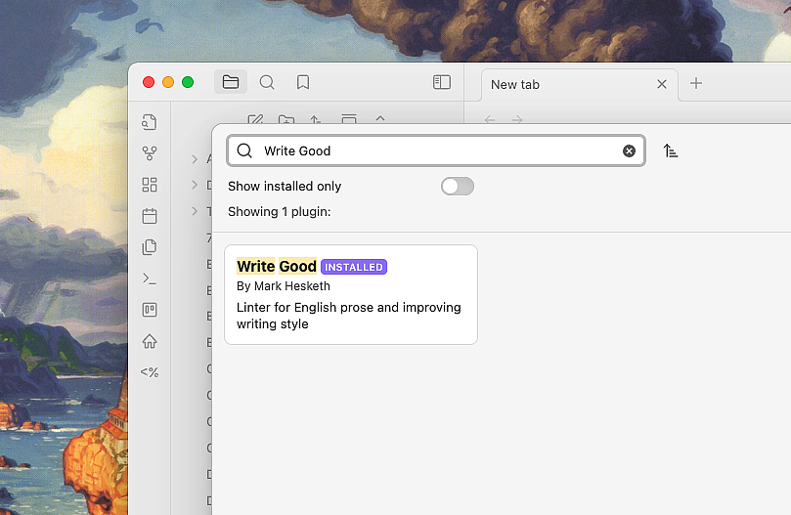Viewport: 791px width, 515px height.
Task: Open the daily note calendar icon
Action: (x=150, y=216)
